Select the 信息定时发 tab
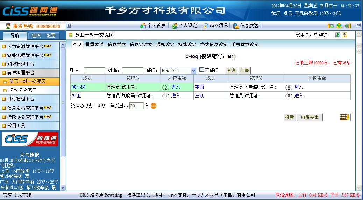Viewport: 363px width, 200px height. (x=141, y=44)
